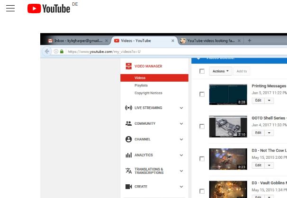The width and height of the screenshot is (287, 198).
Task: Close the 'YouTube videos looking' tab
Action: coord(239,41)
